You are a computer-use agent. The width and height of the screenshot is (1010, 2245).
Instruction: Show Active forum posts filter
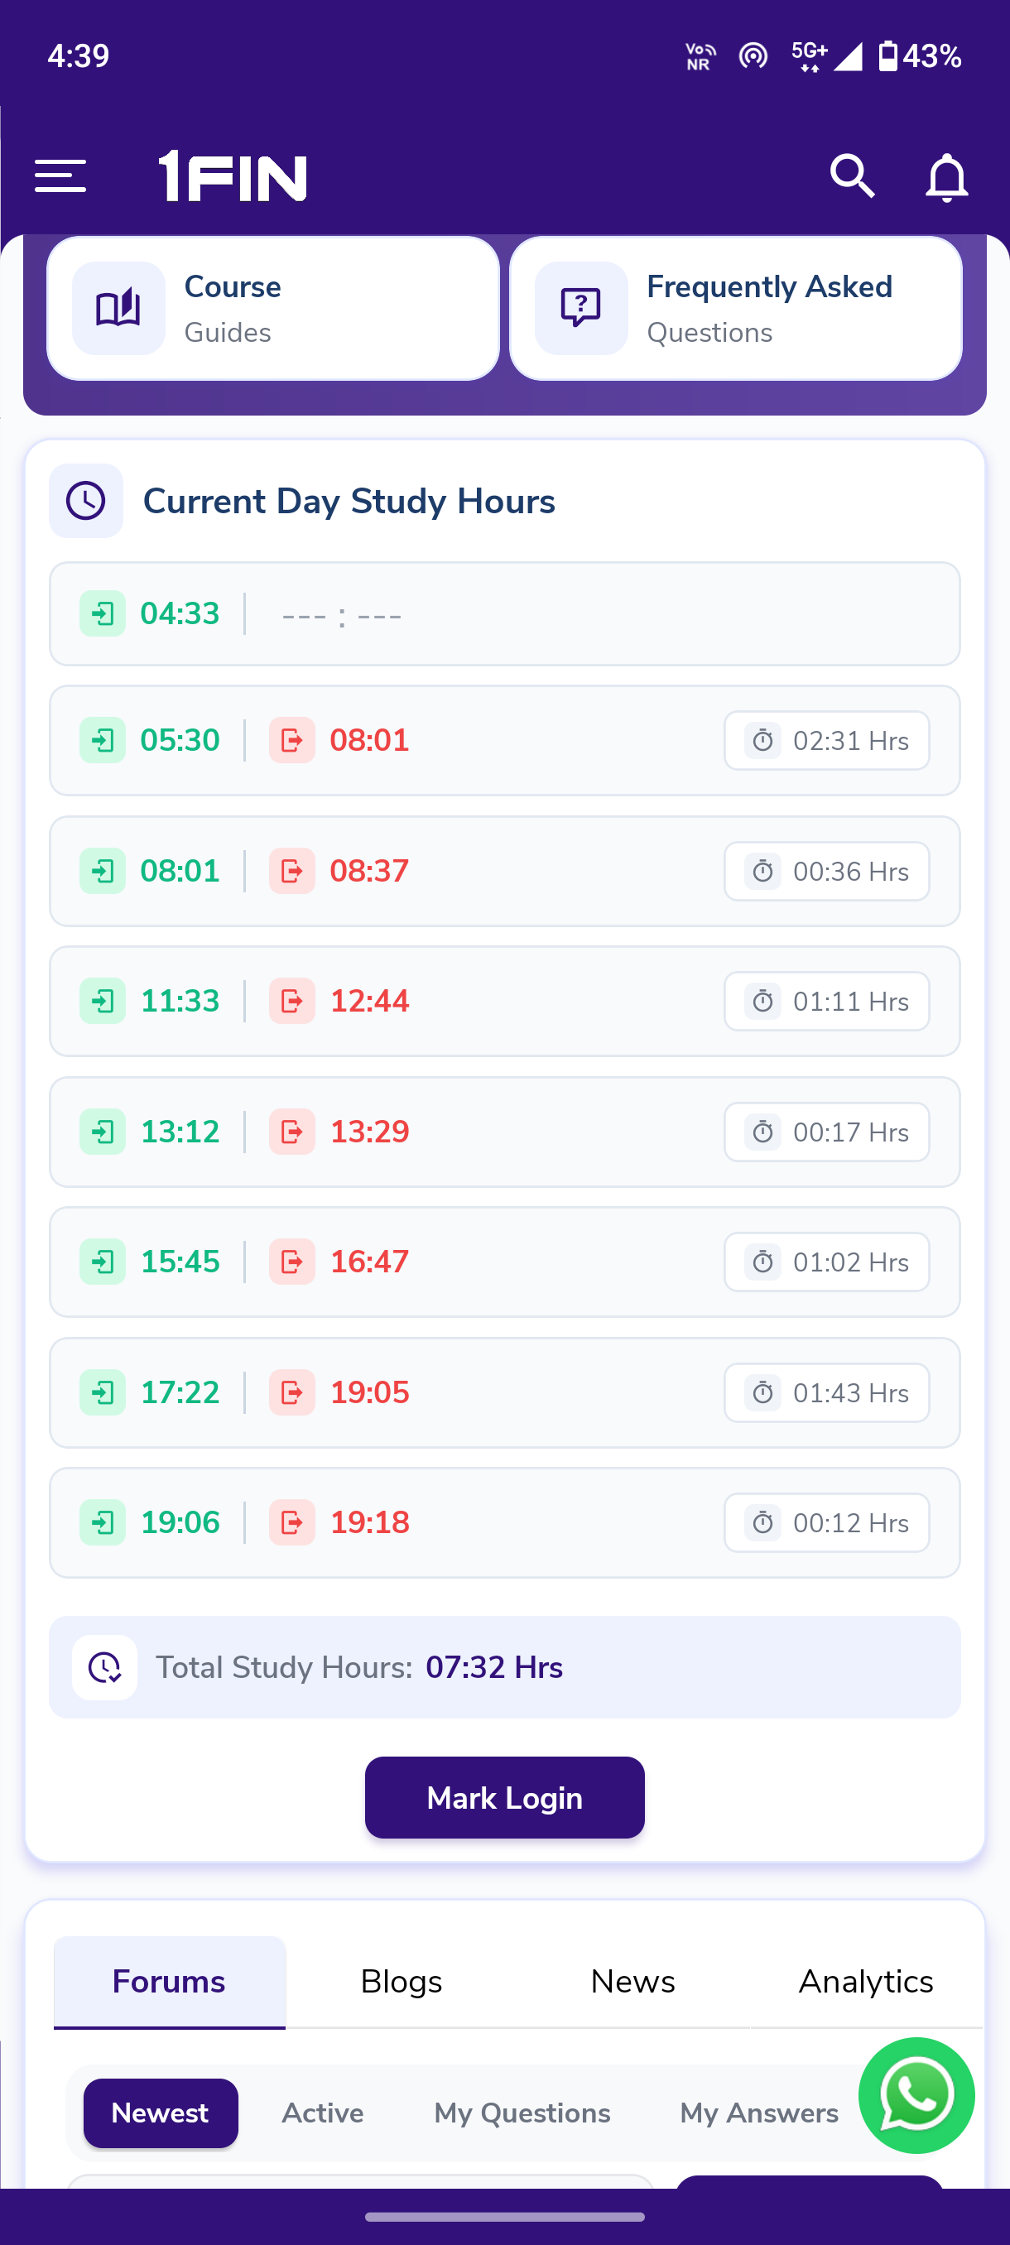click(322, 2113)
